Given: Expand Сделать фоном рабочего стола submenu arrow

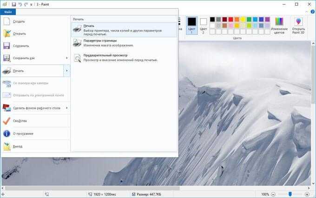Looking at the screenshot, I should pos(67,108).
